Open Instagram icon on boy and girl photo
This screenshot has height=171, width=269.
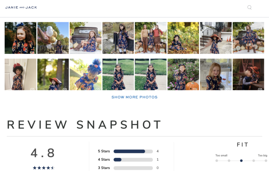(x=260, y=89)
